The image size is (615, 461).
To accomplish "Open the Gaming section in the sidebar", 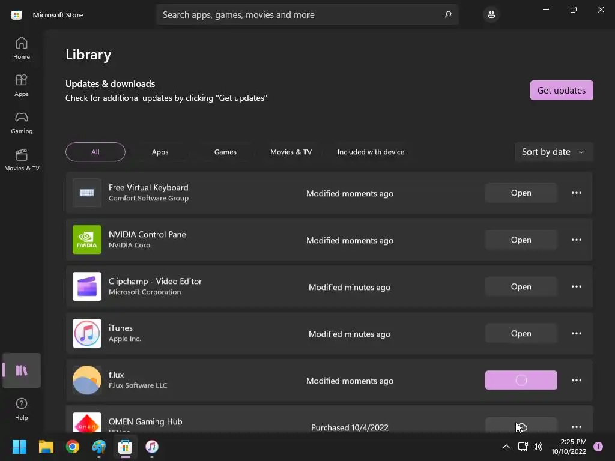I will coord(22,122).
